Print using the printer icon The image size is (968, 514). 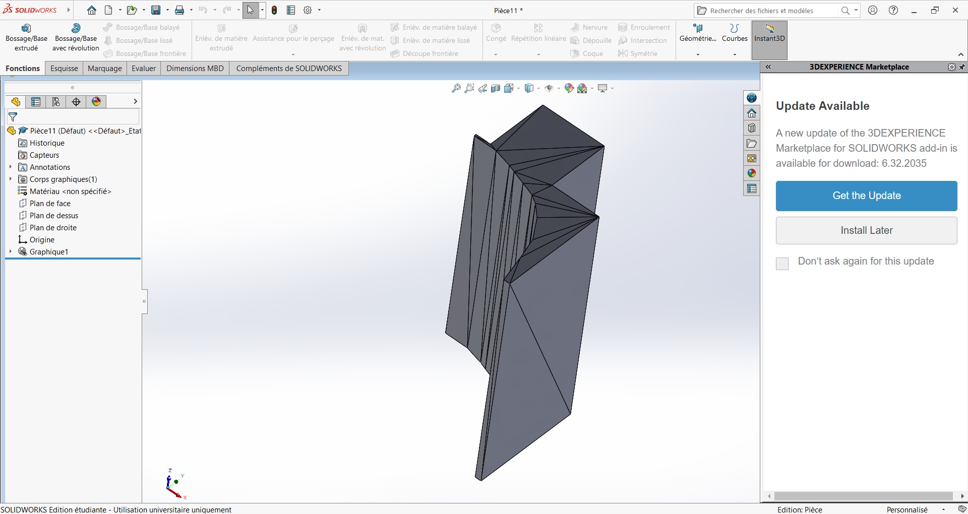[x=179, y=10]
